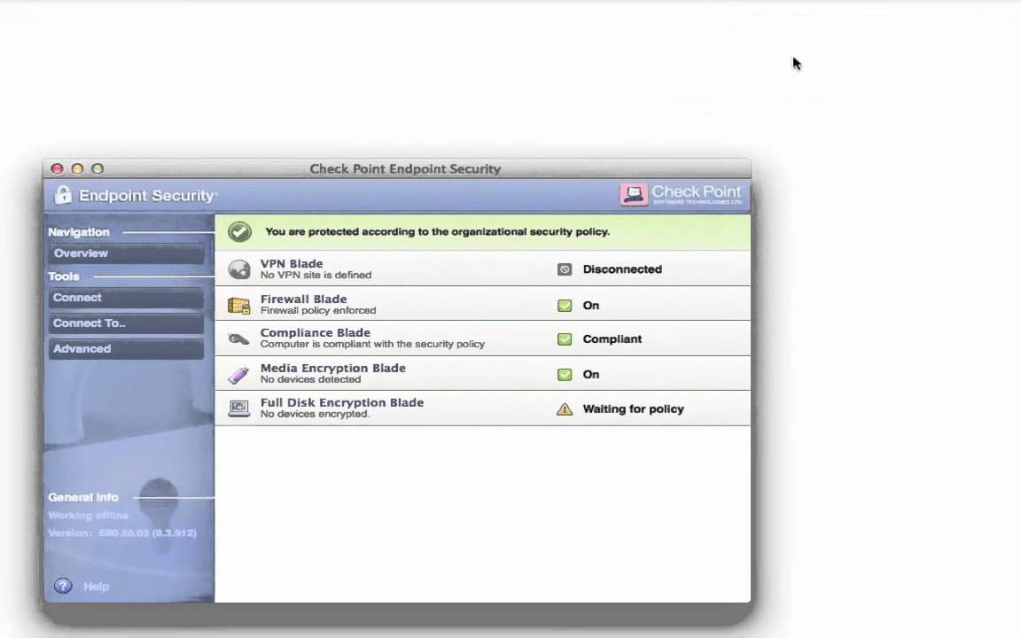Open the Help link
The width and height of the screenshot is (1021, 638).
[96, 587]
